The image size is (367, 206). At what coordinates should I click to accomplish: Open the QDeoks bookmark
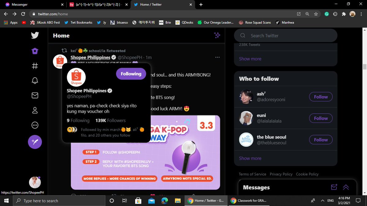tap(184, 23)
